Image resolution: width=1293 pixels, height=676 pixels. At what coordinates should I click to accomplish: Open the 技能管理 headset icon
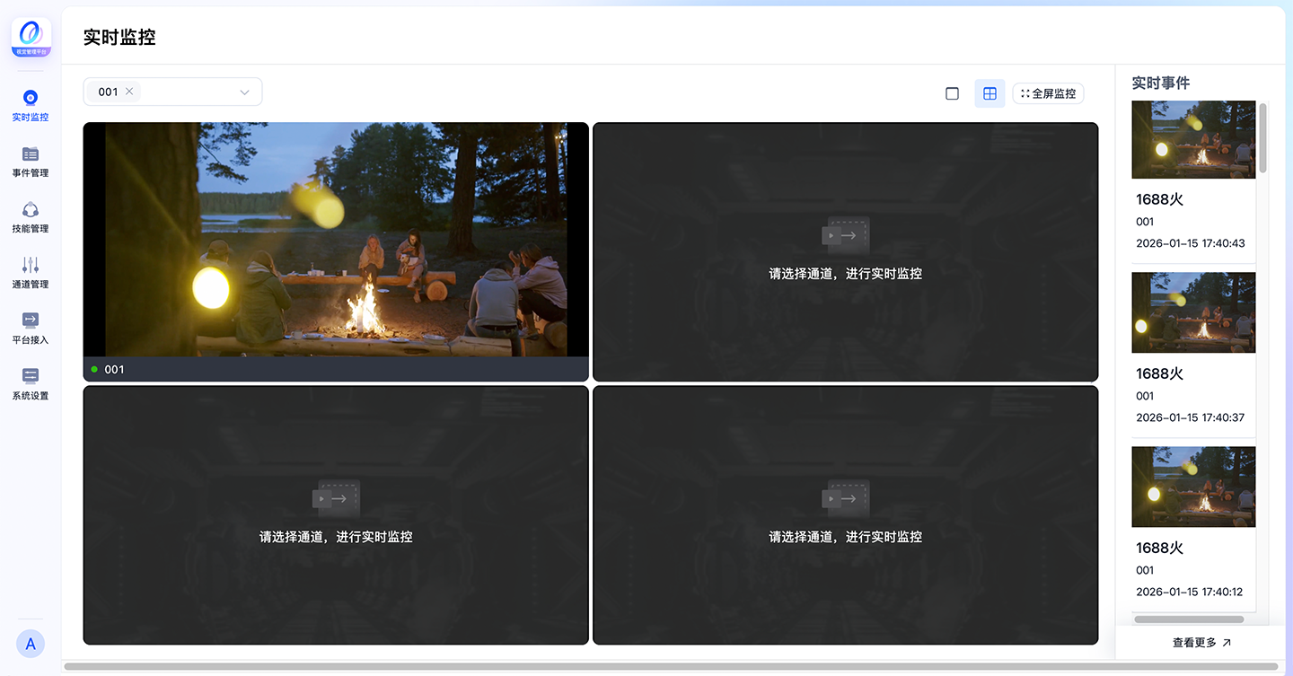point(31,209)
